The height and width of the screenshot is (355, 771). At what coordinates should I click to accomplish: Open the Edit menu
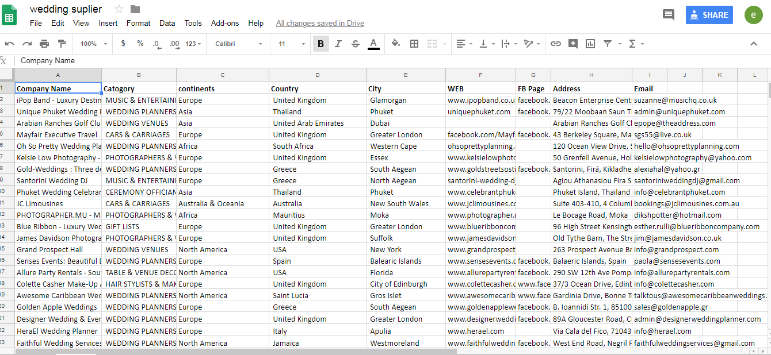click(x=58, y=24)
